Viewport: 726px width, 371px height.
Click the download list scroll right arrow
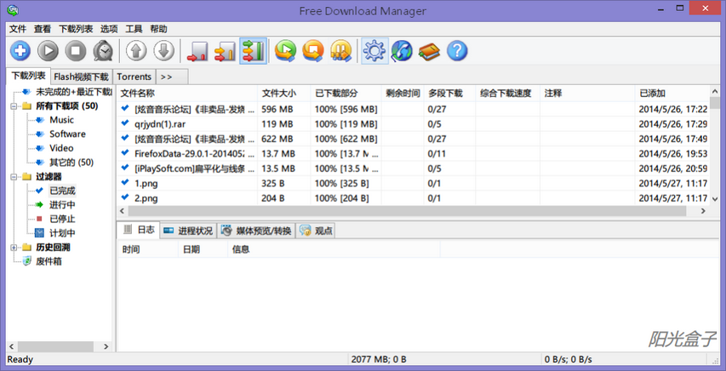[x=703, y=211]
